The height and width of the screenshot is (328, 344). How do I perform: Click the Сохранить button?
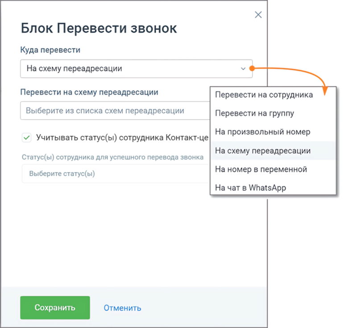55,307
